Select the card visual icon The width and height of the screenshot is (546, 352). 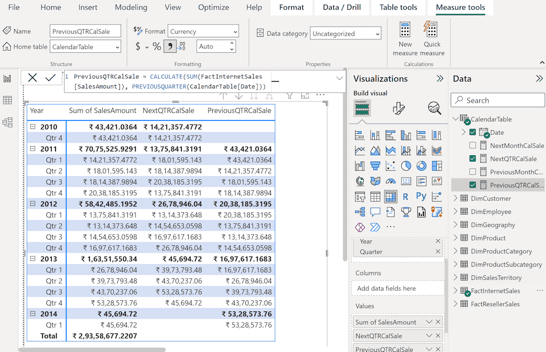click(406, 180)
